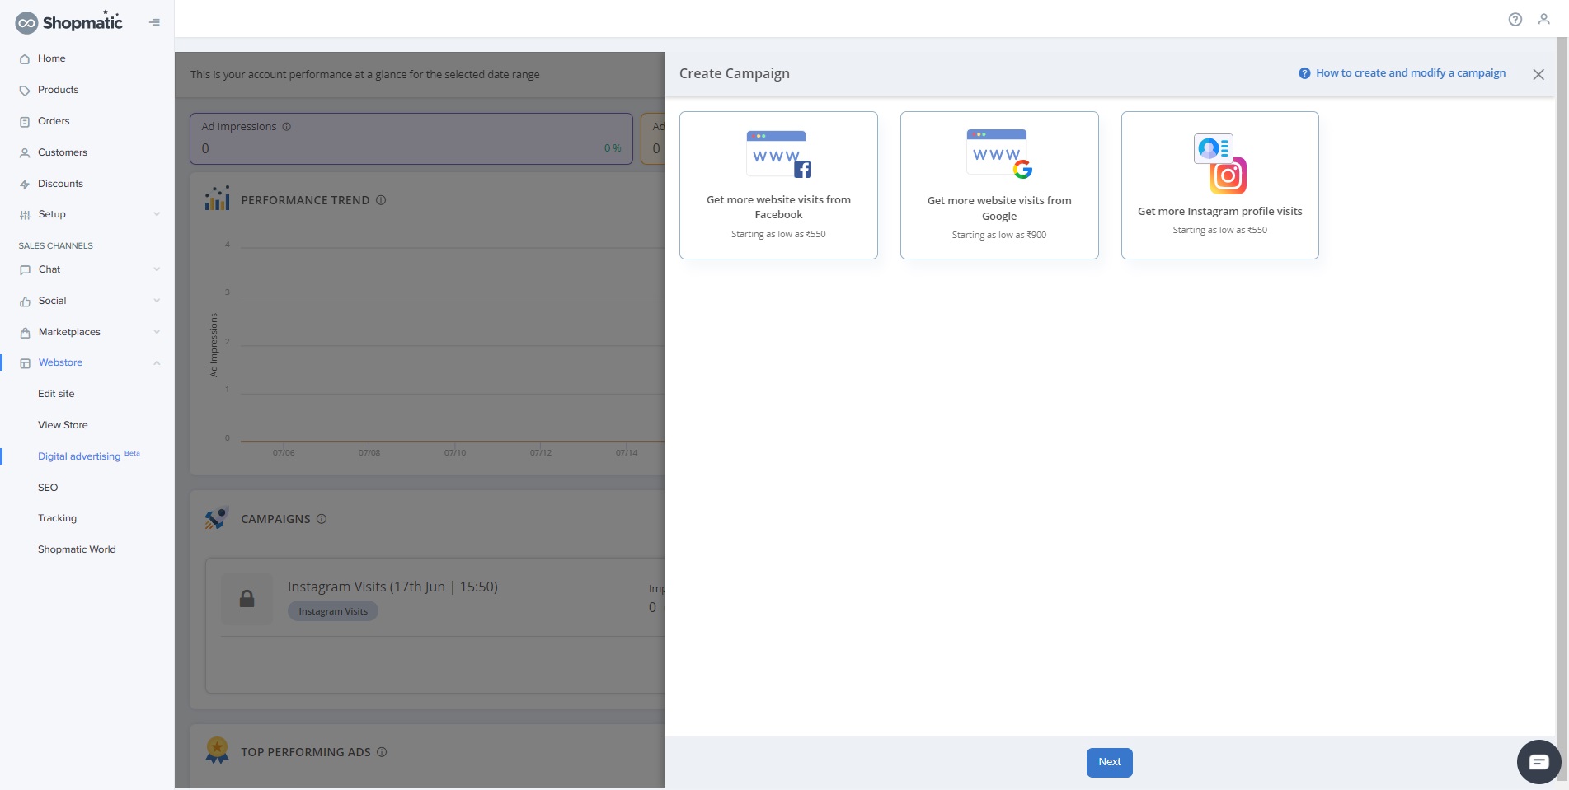The width and height of the screenshot is (1569, 790).
Task: Click the Instagram Visits (17th Jun | 15:50) campaign title
Action: tap(392, 587)
